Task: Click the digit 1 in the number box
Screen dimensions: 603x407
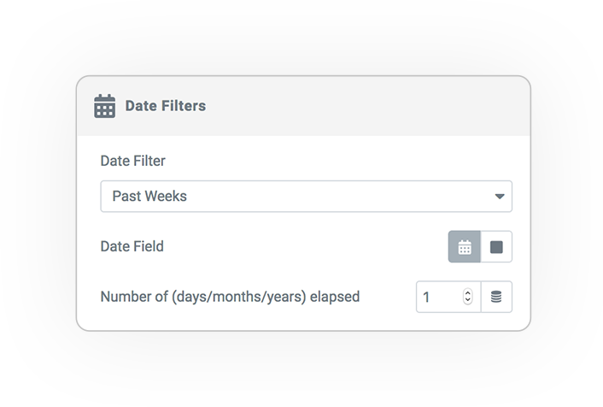Action: pyautogui.click(x=426, y=298)
